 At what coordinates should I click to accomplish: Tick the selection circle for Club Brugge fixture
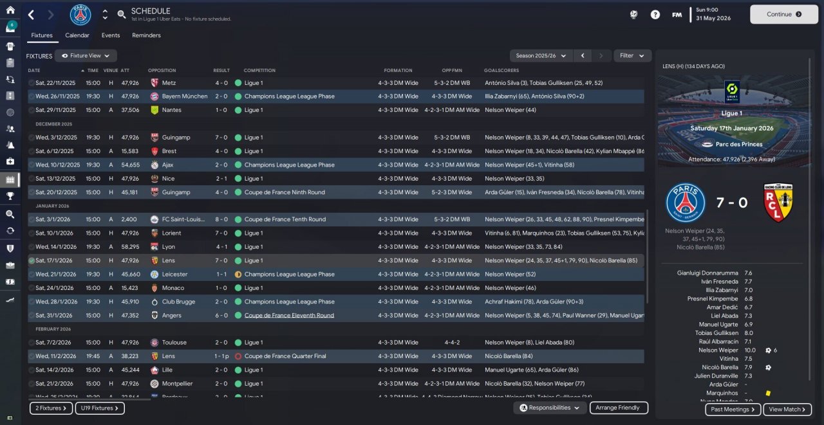coord(32,302)
